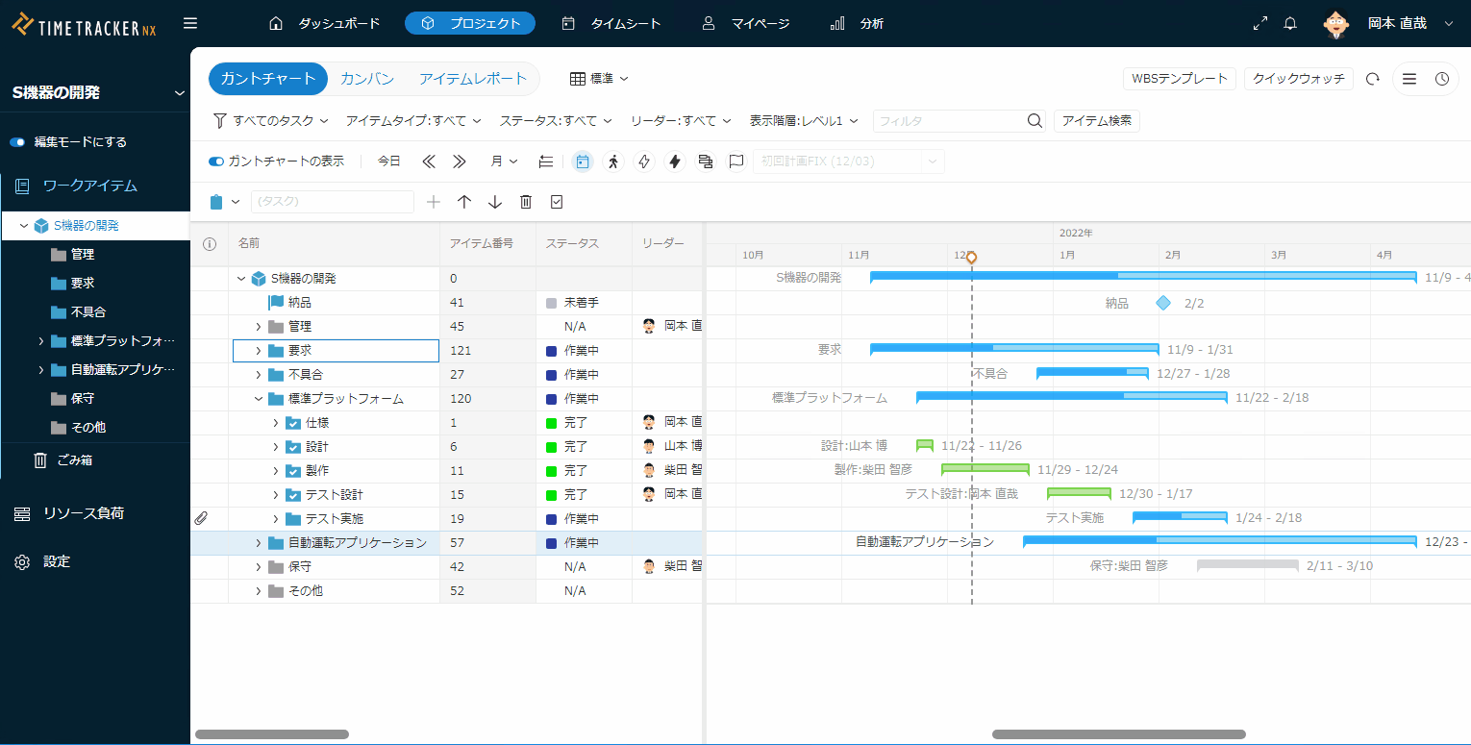This screenshot has width=1471, height=745.
Task: Toggle ガントチャートの表示 switch
Action: pos(216,161)
